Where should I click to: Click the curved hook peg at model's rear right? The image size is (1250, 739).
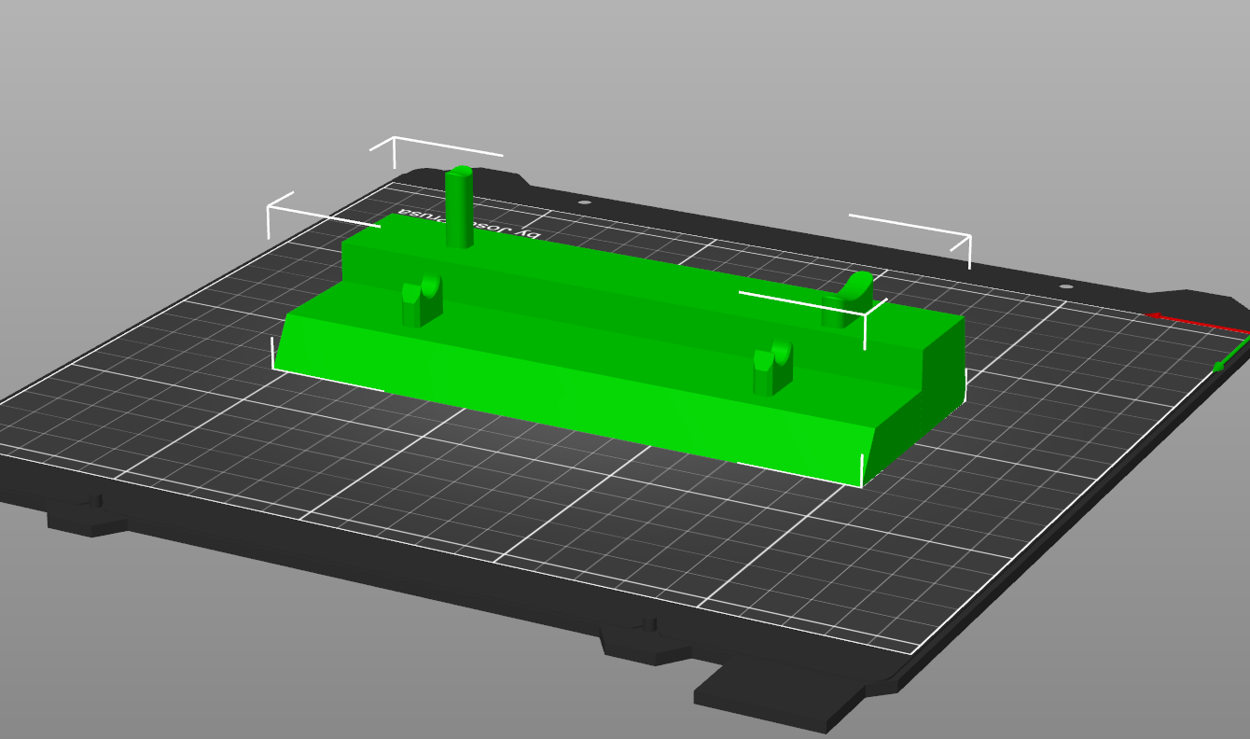[x=848, y=300]
